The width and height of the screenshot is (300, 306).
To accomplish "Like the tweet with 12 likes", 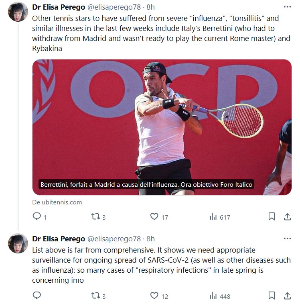I will (x=154, y=296).
